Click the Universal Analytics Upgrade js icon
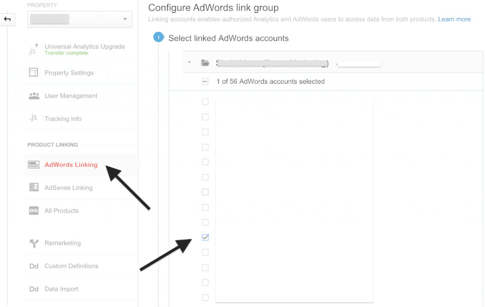Viewport: 485px width, 307px height. [34, 49]
